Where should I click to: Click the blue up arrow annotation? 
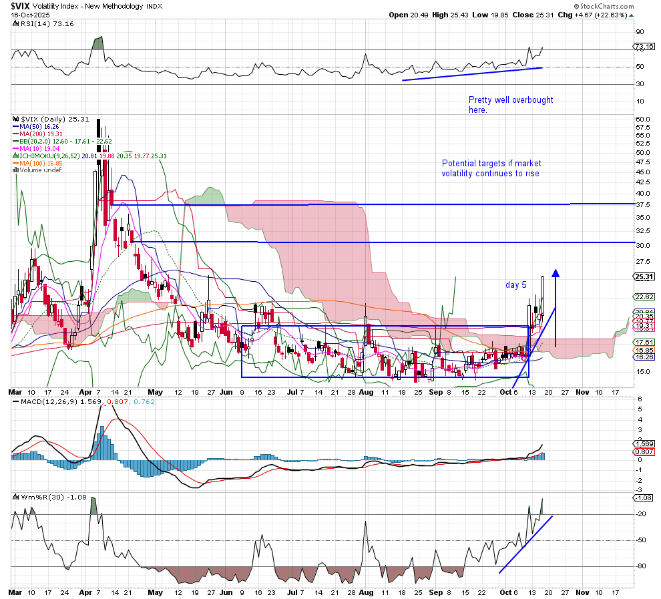[556, 307]
